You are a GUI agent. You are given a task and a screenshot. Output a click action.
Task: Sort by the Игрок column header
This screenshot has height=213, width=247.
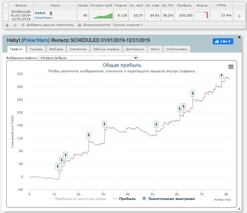click(55, 5)
